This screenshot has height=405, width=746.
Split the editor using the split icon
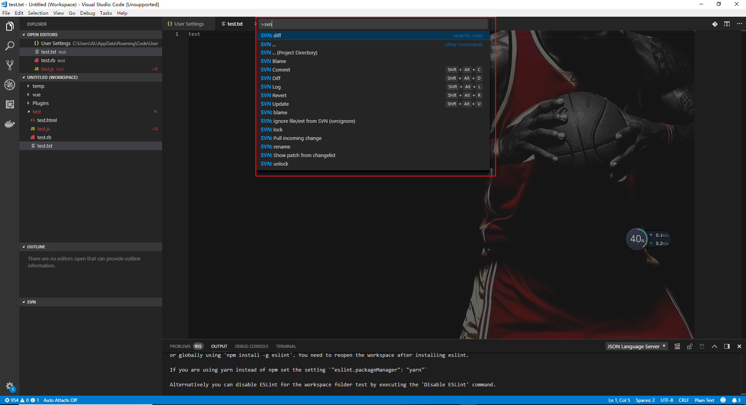click(x=727, y=24)
